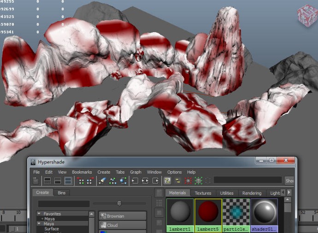The image size is (318, 233).
Task: Open the Graph menu in Hypershade
Action: [135, 172]
